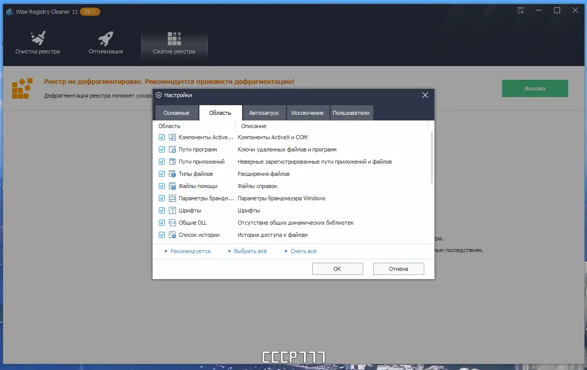Click the Компоненты ActiveX row icon

[172, 137]
